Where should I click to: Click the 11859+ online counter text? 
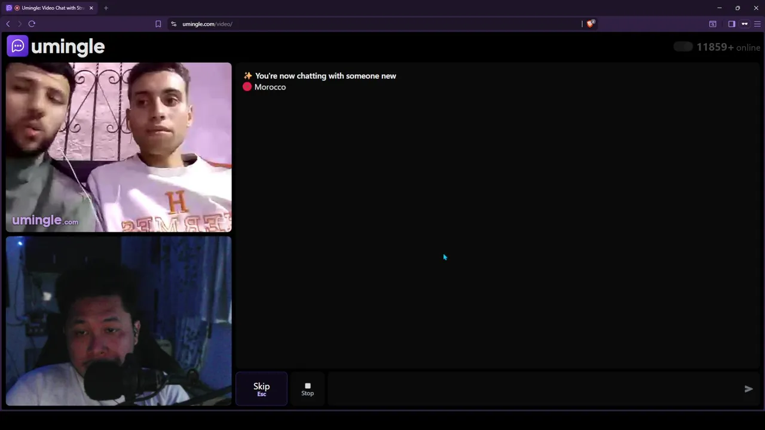pos(728,47)
